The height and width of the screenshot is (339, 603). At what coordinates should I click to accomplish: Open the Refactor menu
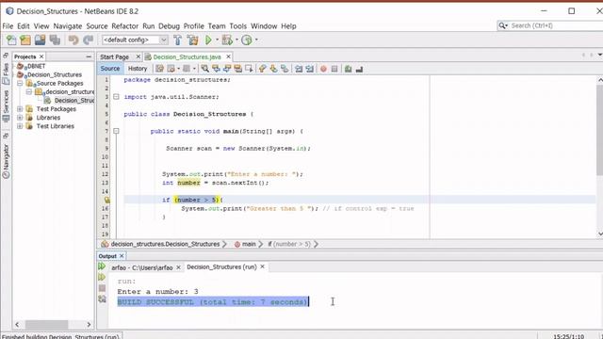pyautogui.click(x=124, y=26)
